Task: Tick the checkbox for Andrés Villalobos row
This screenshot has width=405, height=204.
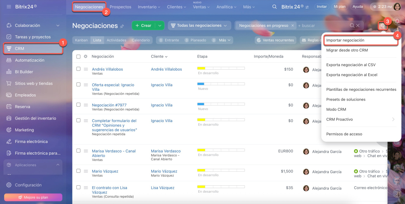Action: [78, 69]
